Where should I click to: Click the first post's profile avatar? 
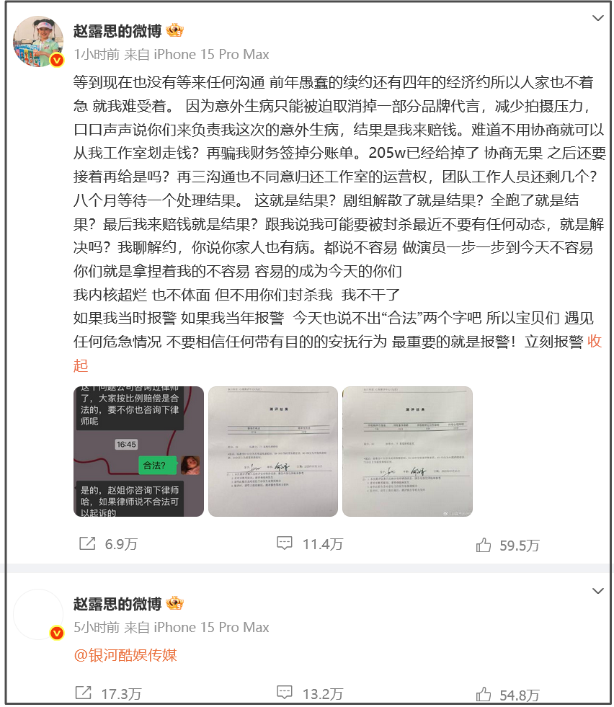38,42
